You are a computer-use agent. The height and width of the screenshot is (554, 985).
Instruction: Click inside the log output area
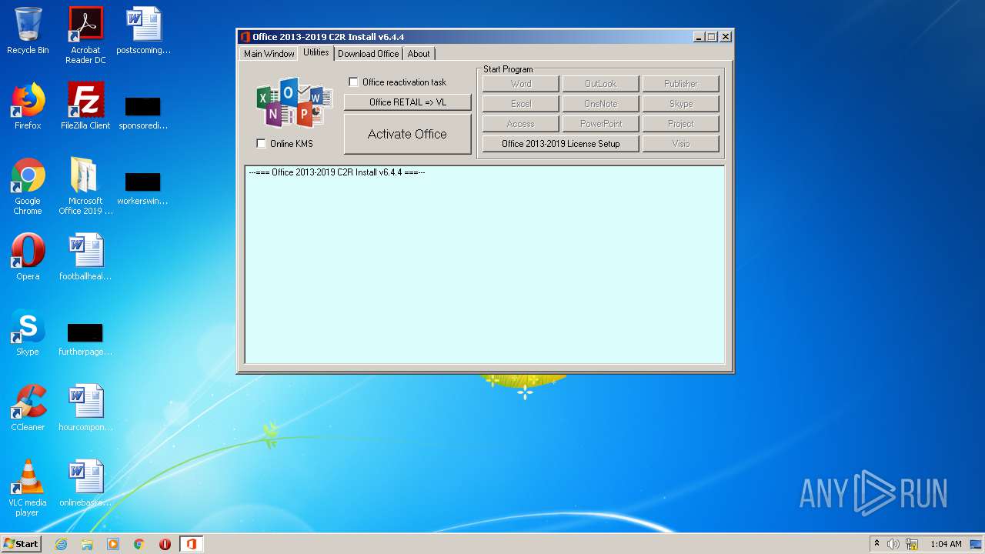tap(485, 264)
